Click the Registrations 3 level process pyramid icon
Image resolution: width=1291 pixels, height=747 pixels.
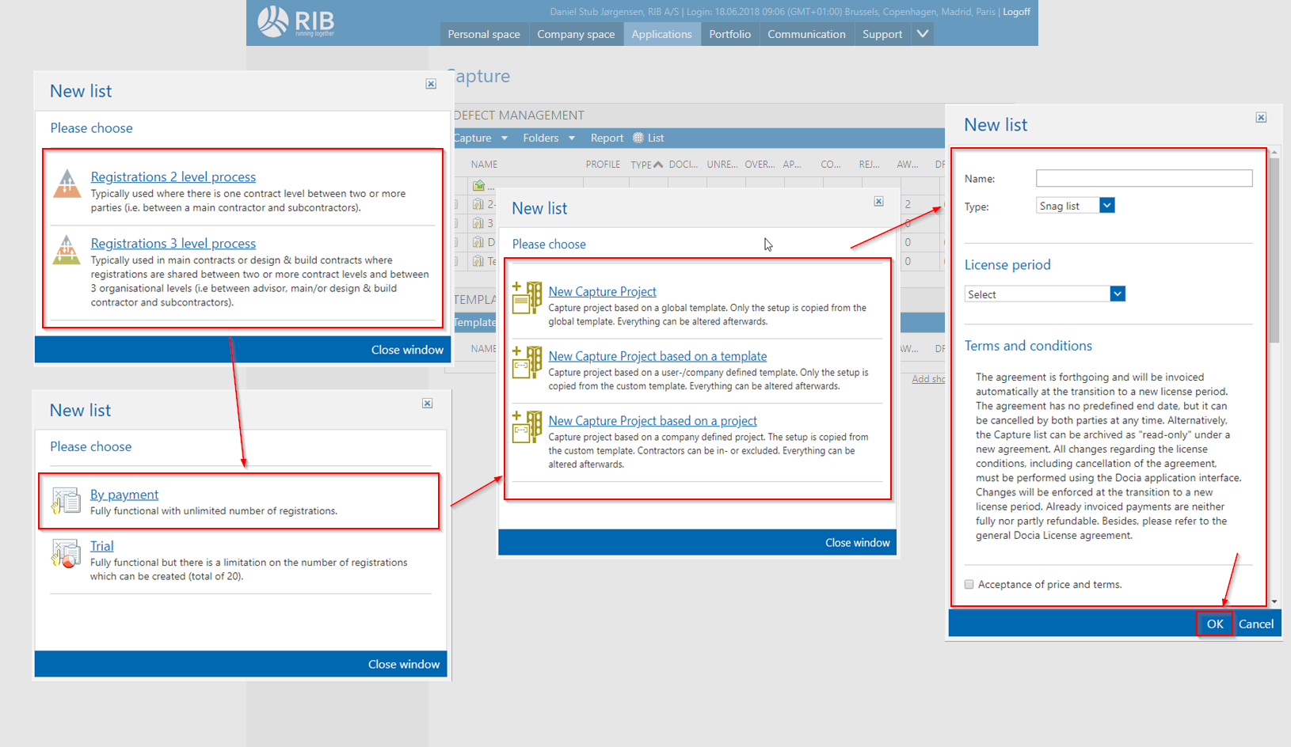point(67,250)
